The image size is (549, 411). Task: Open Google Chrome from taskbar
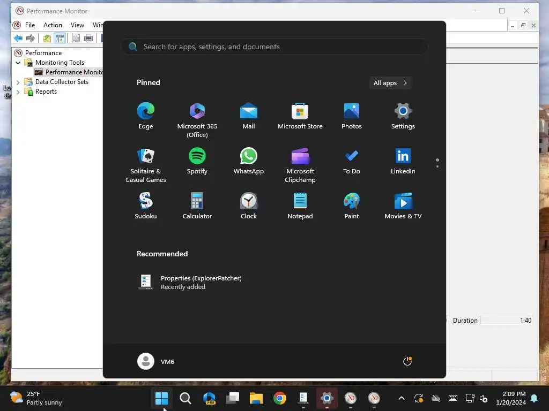(280, 398)
